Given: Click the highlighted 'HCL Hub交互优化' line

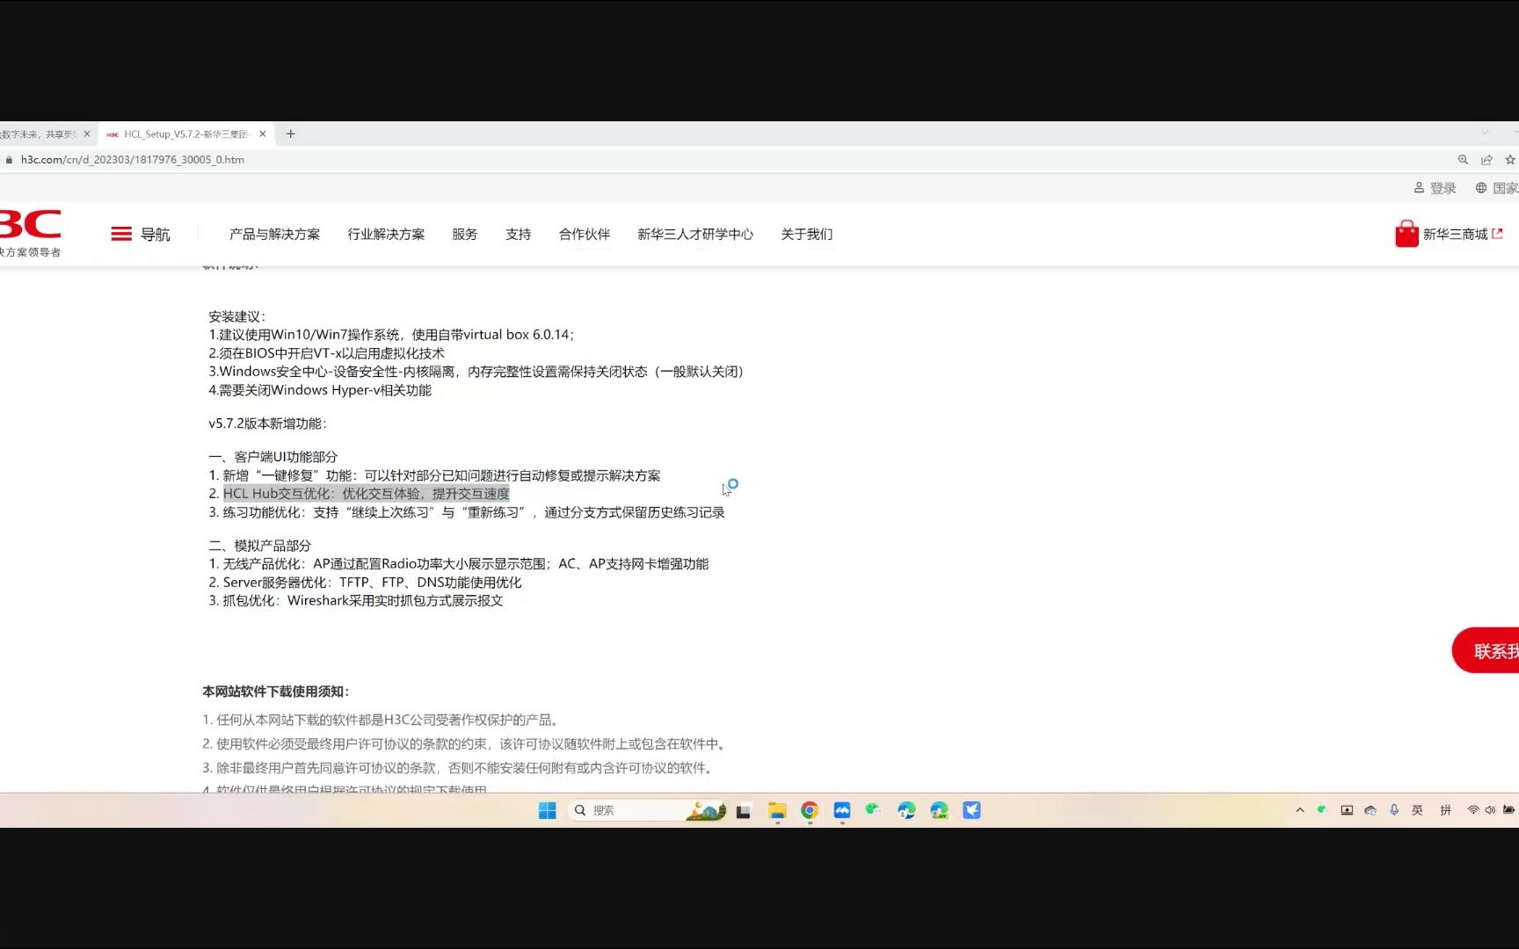Looking at the screenshot, I should (x=366, y=494).
